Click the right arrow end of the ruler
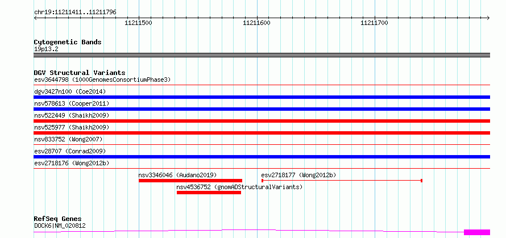Viewport: 506px width, 238px height. pyautogui.click(x=488, y=18)
